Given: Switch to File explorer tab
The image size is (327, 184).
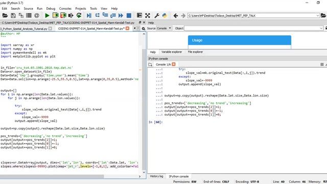Looking at the screenshot, I should click(x=195, y=52).
